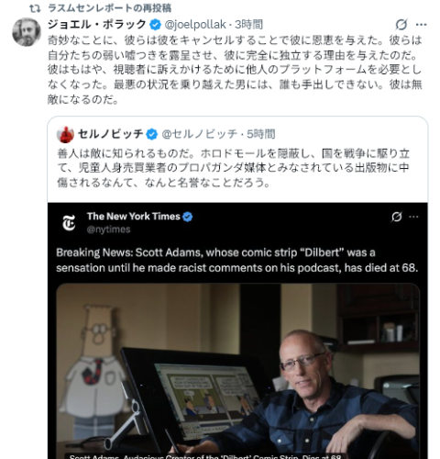The height and width of the screenshot is (459, 440).
Task: Click the verified badge beside セルノビッチ
Action: tap(152, 134)
